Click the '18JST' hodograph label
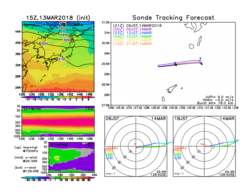The image size is (251, 194). [x=181, y=119]
